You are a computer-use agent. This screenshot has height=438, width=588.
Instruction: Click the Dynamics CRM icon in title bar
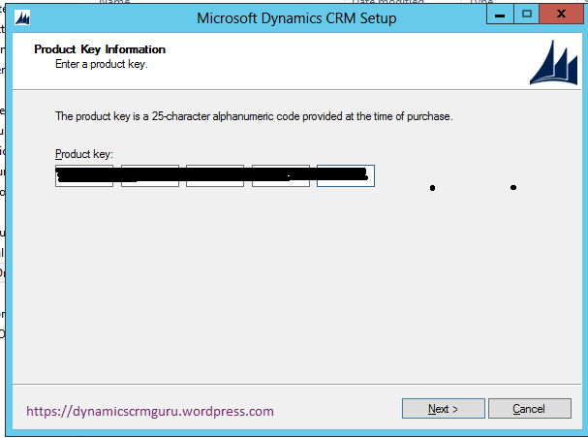[x=23, y=17]
